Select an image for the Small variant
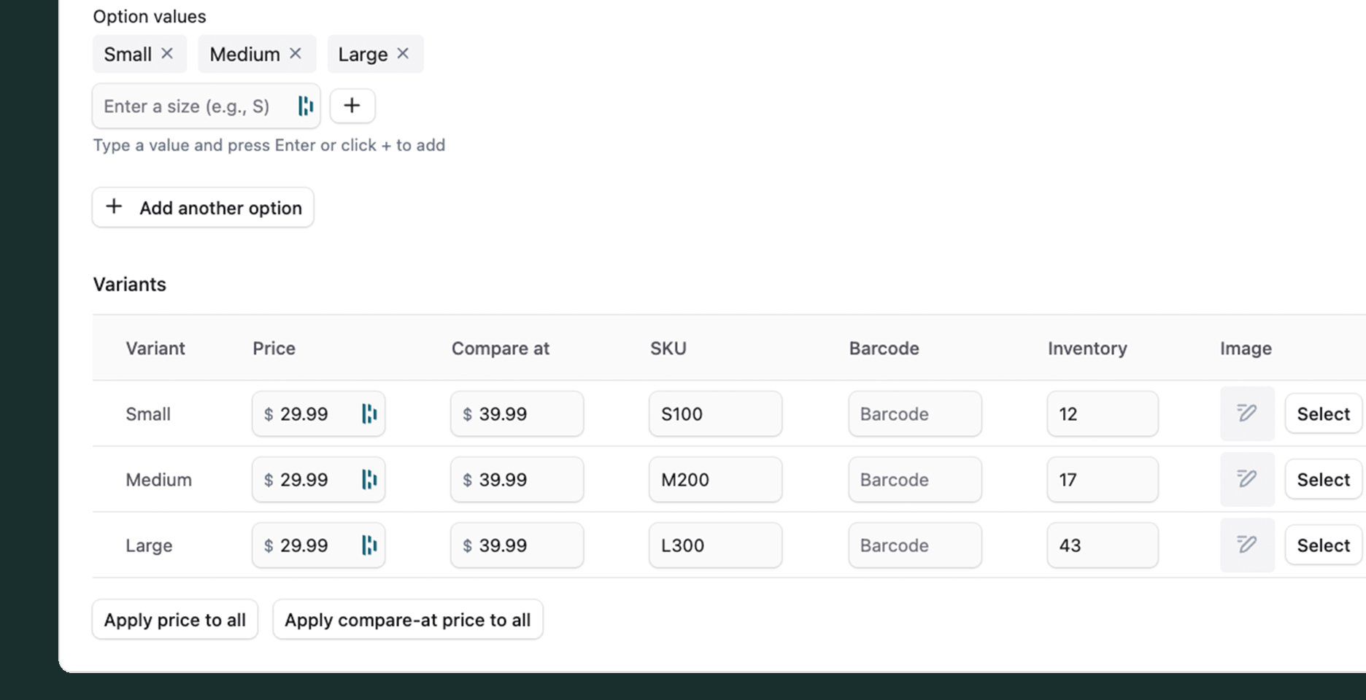 tap(1323, 414)
